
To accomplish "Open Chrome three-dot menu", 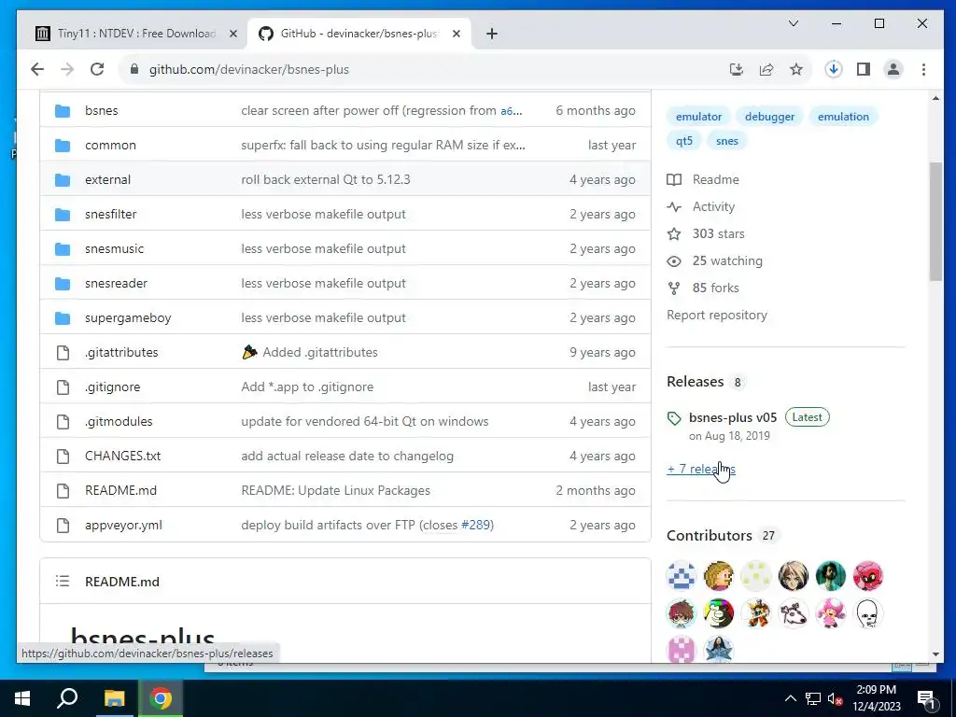I will click(923, 69).
